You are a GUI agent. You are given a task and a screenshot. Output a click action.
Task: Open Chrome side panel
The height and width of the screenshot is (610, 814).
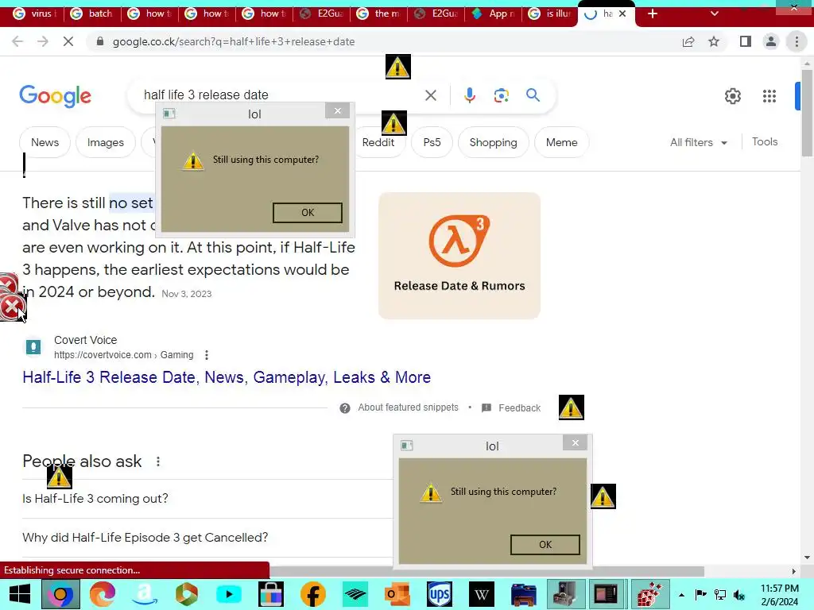point(746,41)
